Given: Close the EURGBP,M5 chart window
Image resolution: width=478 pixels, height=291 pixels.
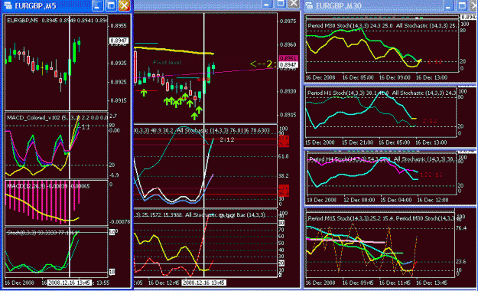Looking at the screenshot, I should 125,5.
